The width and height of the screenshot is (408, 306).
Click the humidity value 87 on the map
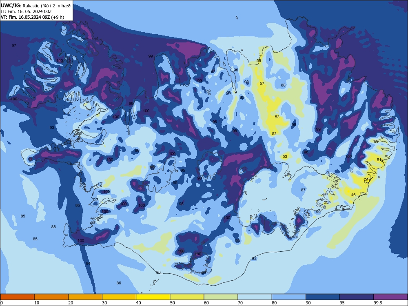303,190
